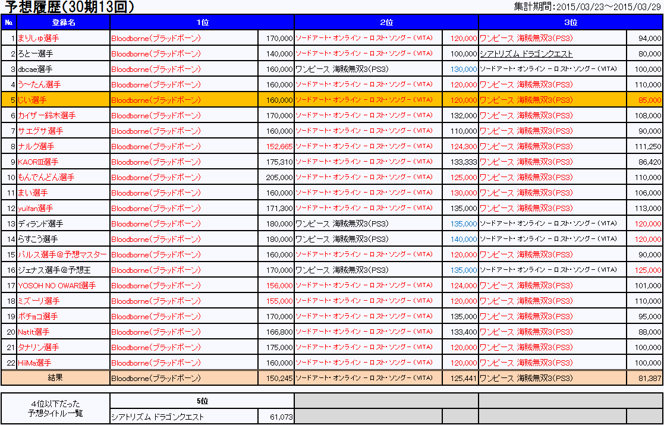Select the name カイザー鈴木選手
The image size is (664, 425).
[x=46, y=115]
